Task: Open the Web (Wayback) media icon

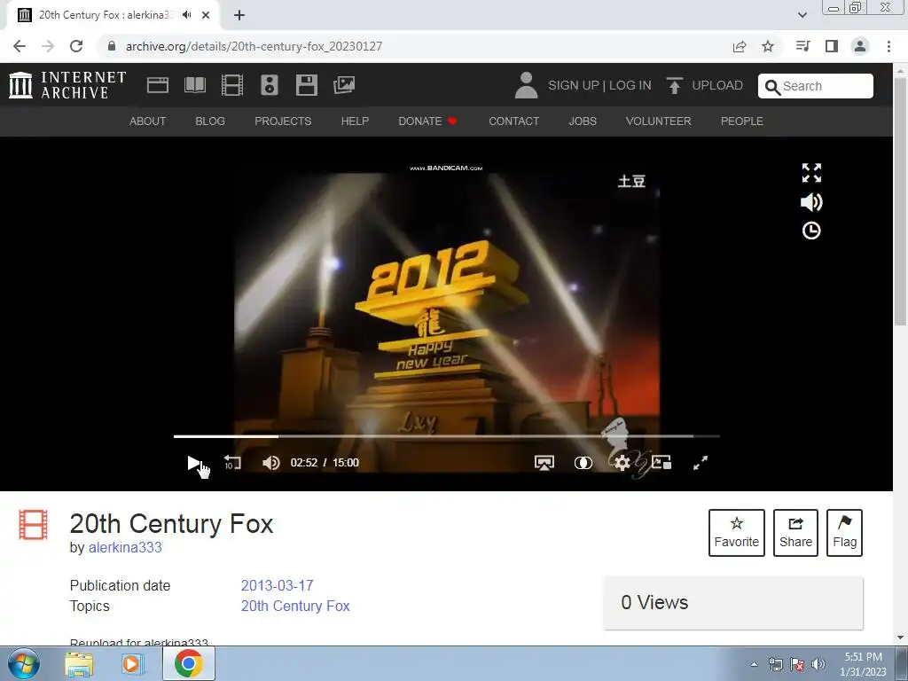Action: [x=158, y=85]
